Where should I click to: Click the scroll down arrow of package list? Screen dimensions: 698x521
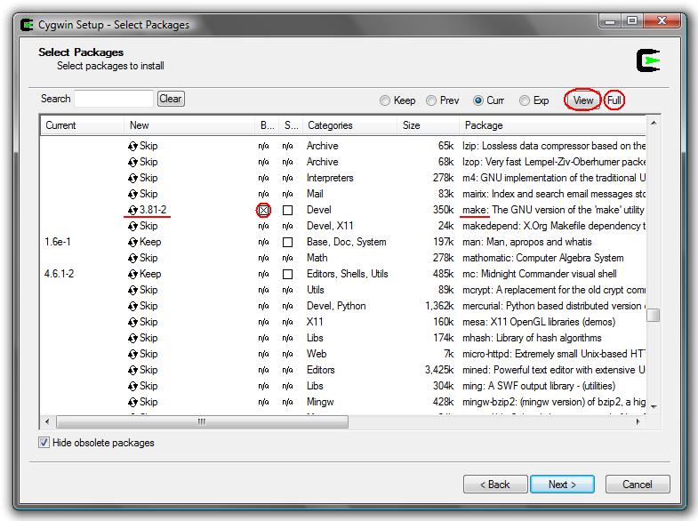point(653,406)
